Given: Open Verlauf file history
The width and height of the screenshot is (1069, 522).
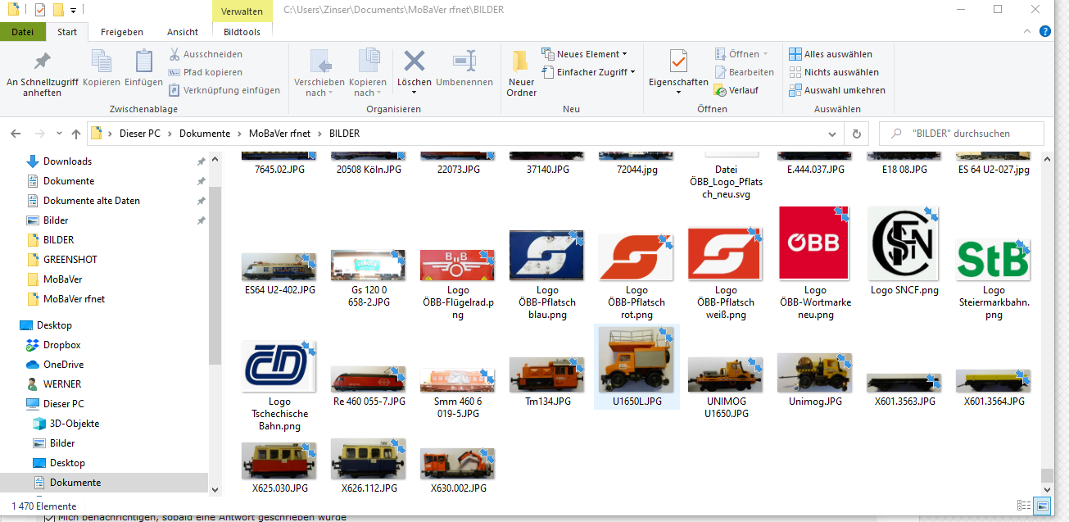Looking at the screenshot, I should (736, 90).
